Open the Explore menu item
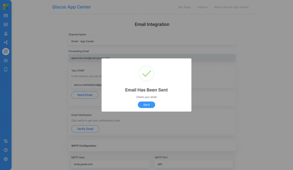The image size is (293, 170). point(202,7)
